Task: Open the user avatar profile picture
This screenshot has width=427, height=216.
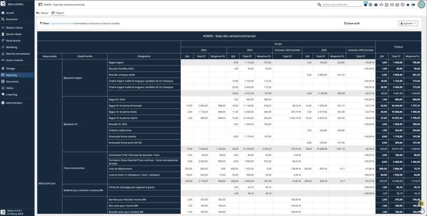Action: point(421,5)
